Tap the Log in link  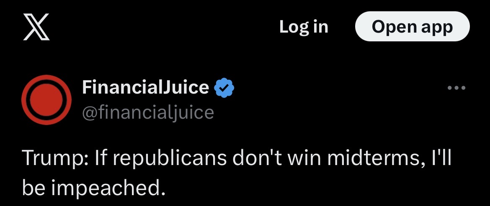pyautogui.click(x=304, y=27)
